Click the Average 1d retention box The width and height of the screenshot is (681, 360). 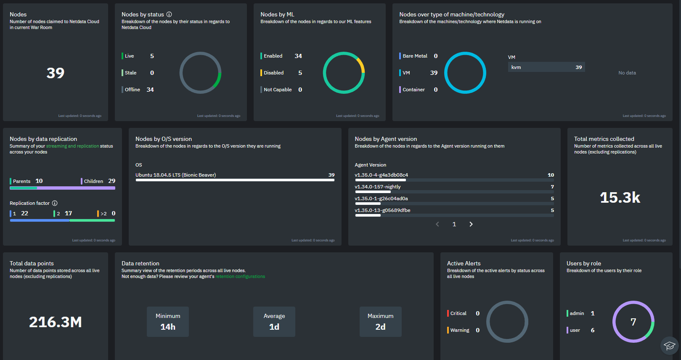(274, 322)
